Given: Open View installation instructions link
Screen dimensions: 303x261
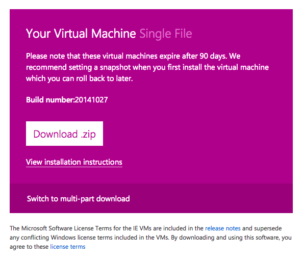Looking at the screenshot, I should pyautogui.click(x=74, y=162).
